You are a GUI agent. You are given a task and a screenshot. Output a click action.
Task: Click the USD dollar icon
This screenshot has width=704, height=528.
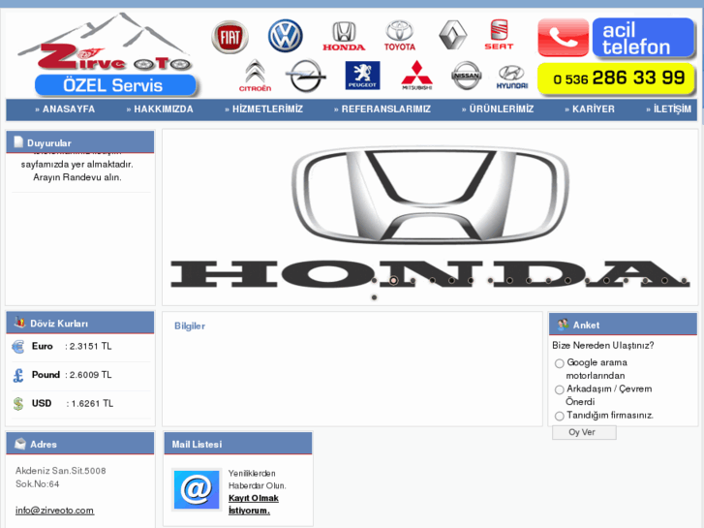tap(18, 404)
